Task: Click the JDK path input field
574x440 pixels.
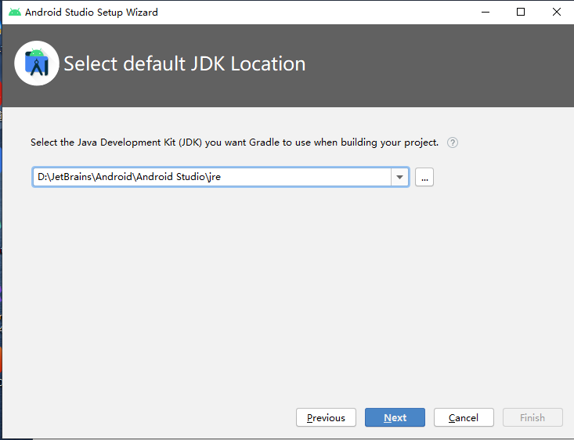Action: [x=212, y=177]
